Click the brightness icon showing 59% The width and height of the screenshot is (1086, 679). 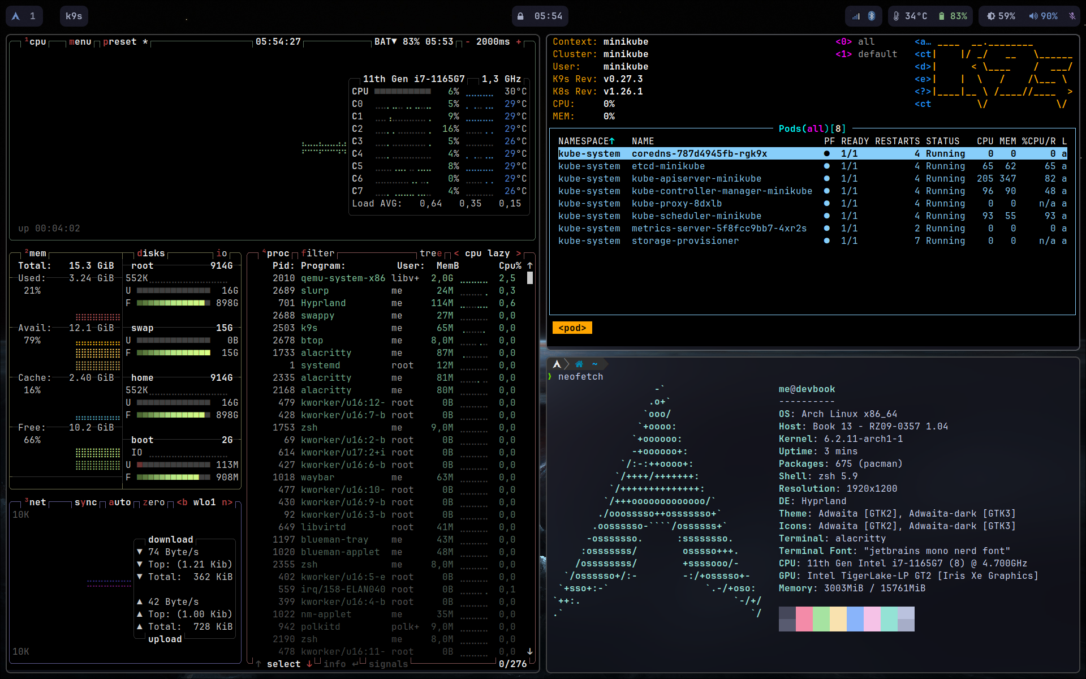991,16
